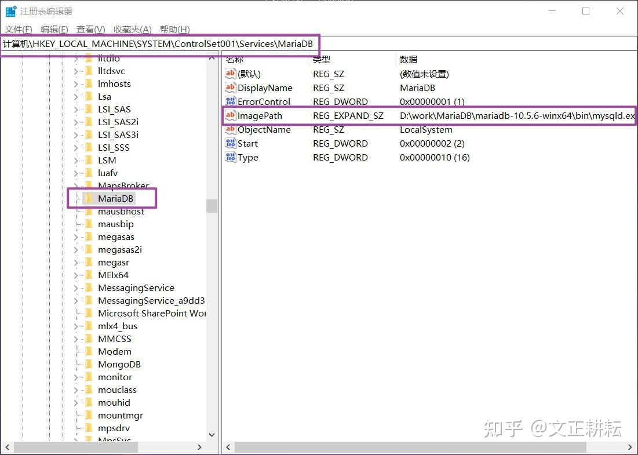Click the string icon beside ObjectName
This screenshot has width=638, height=455.
click(x=230, y=129)
